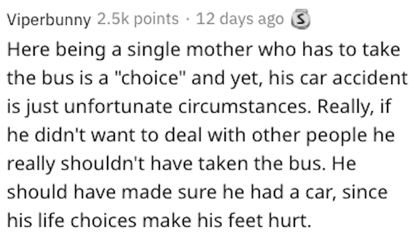Image resolution: width=414 pixels, height=248 pixels.
Task: Click the word "since" ending sixth line
Action: coord(365,192)
